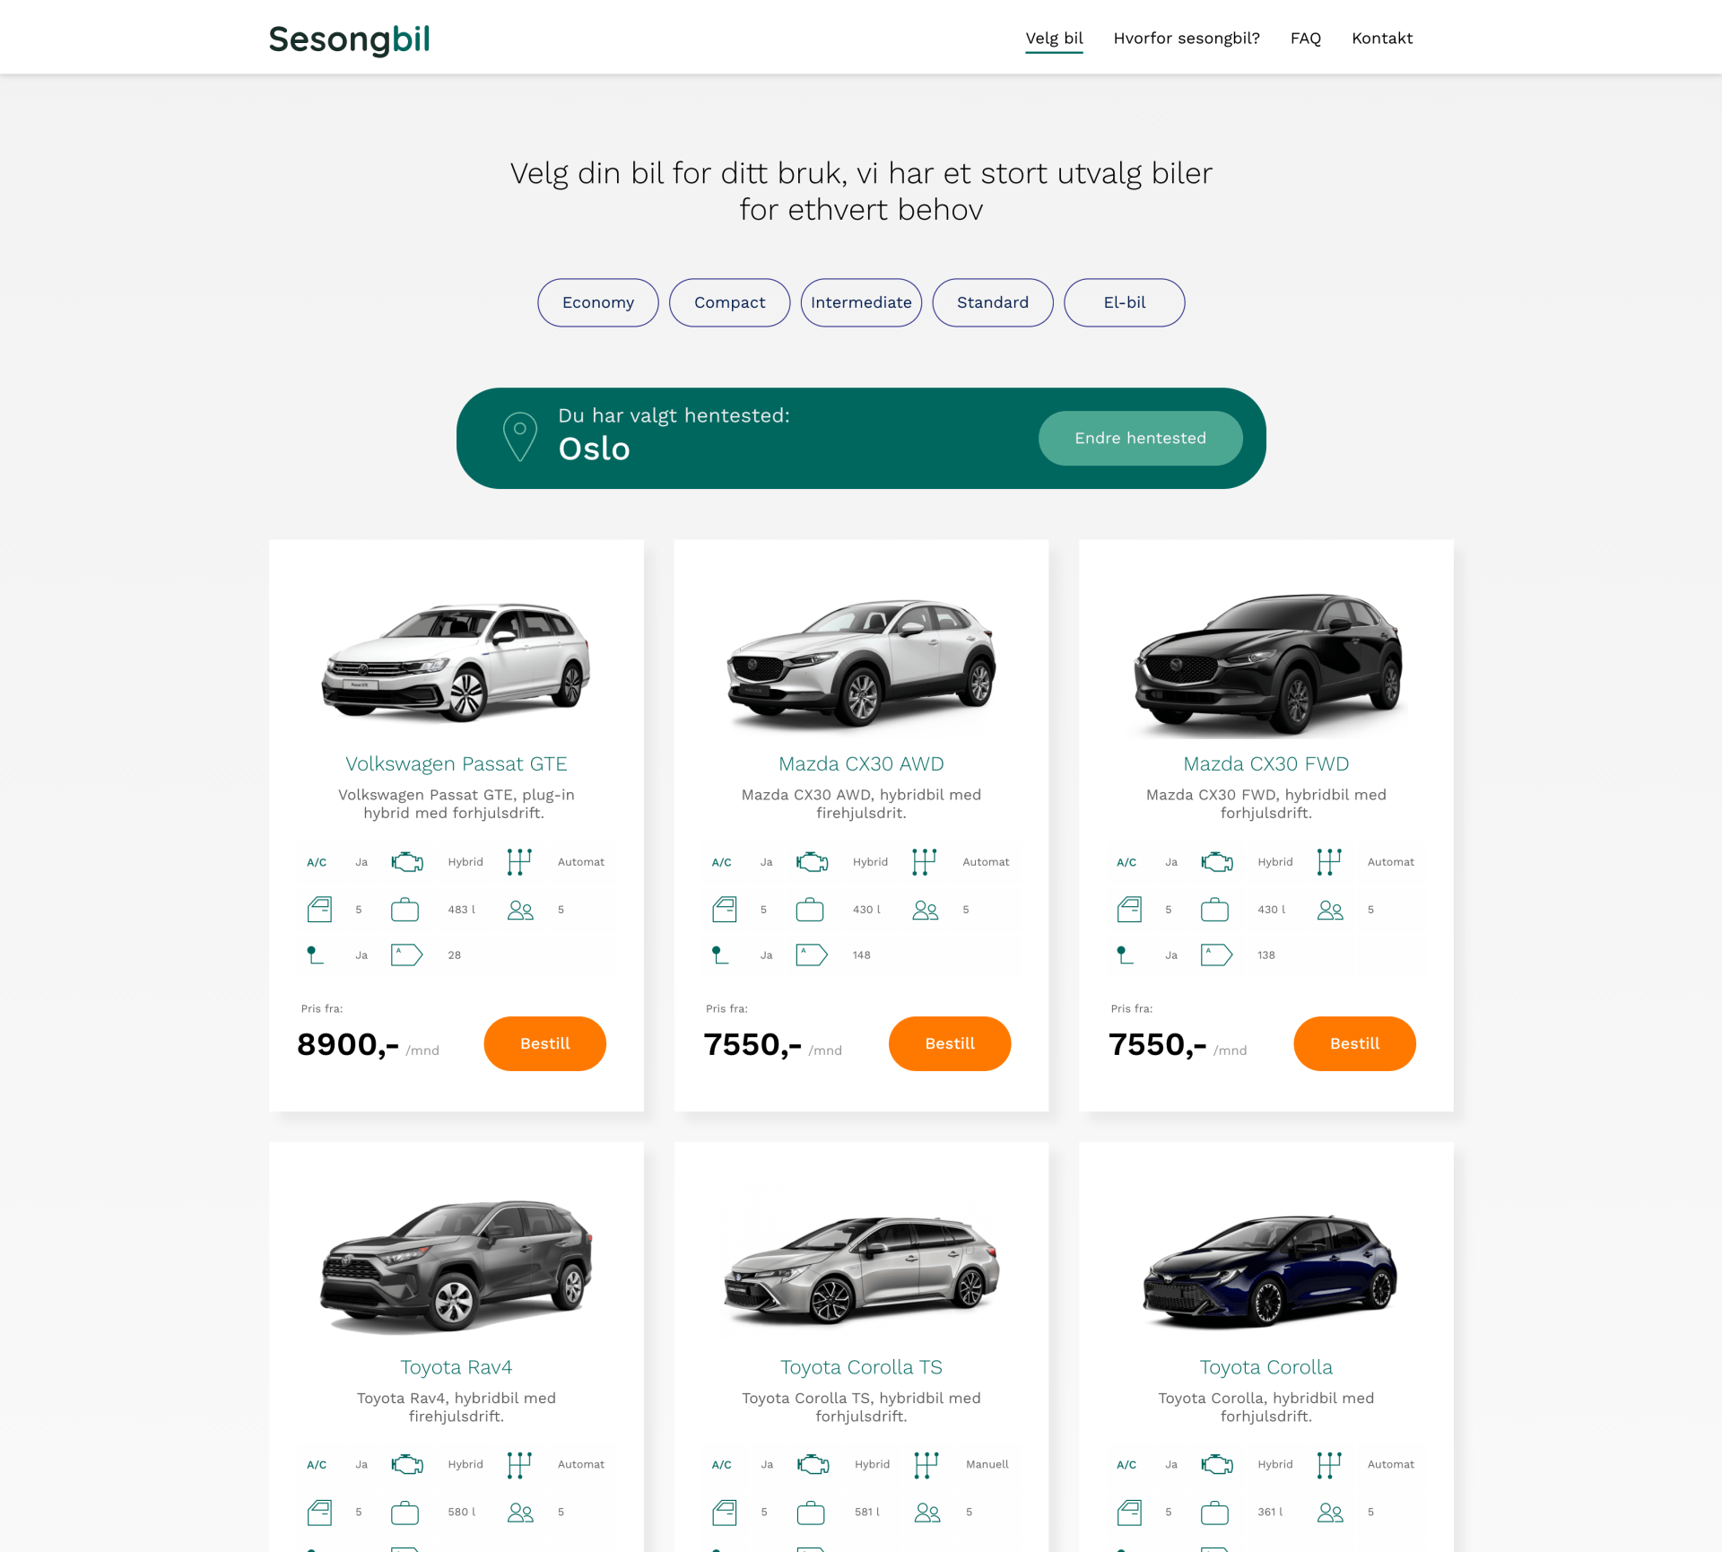Click the engine icon on Volkswagen Passat GTE card

407,862
